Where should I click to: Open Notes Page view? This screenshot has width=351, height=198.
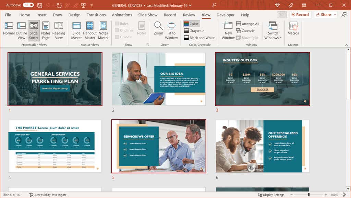46,30
